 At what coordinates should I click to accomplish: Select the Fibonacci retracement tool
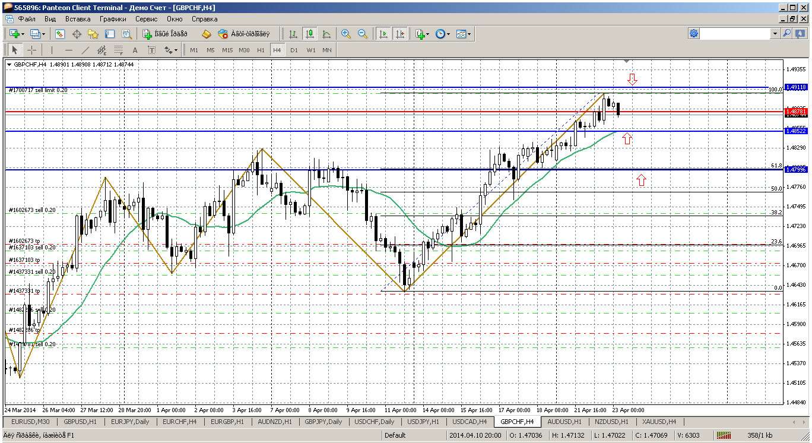point(118,50)
